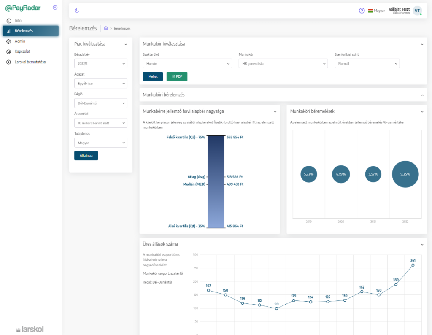This screenshot has width=432, height=335.
Task: Export using the green PDF button
Action: pyautogui.click(x=177, y=76)
